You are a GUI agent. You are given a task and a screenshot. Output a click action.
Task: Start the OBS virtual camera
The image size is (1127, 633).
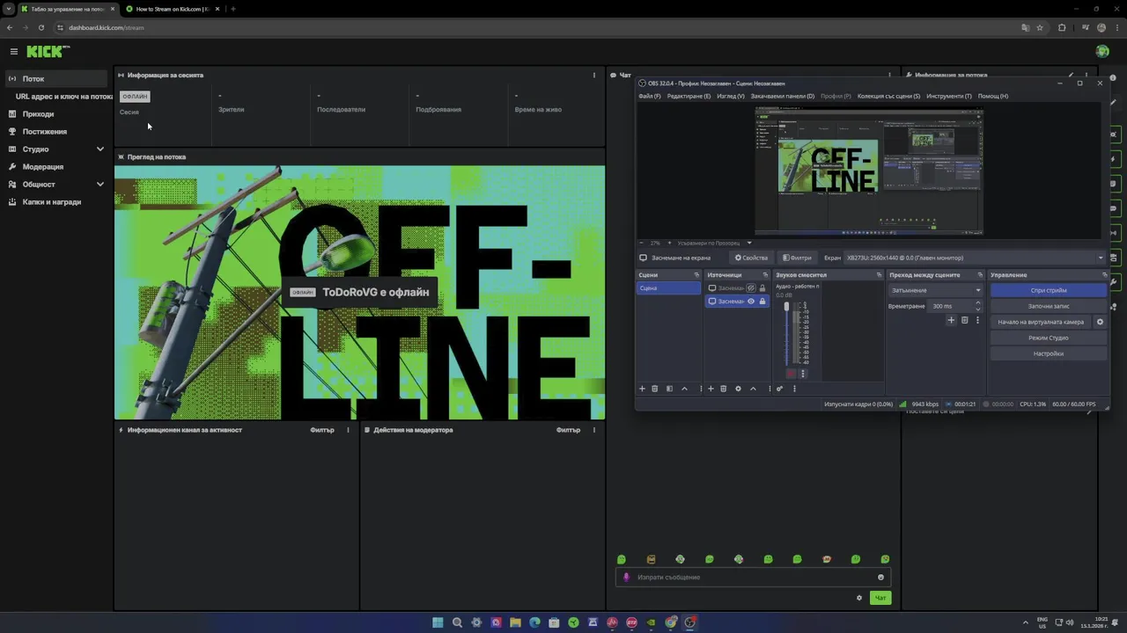[x=1041, y=322]
